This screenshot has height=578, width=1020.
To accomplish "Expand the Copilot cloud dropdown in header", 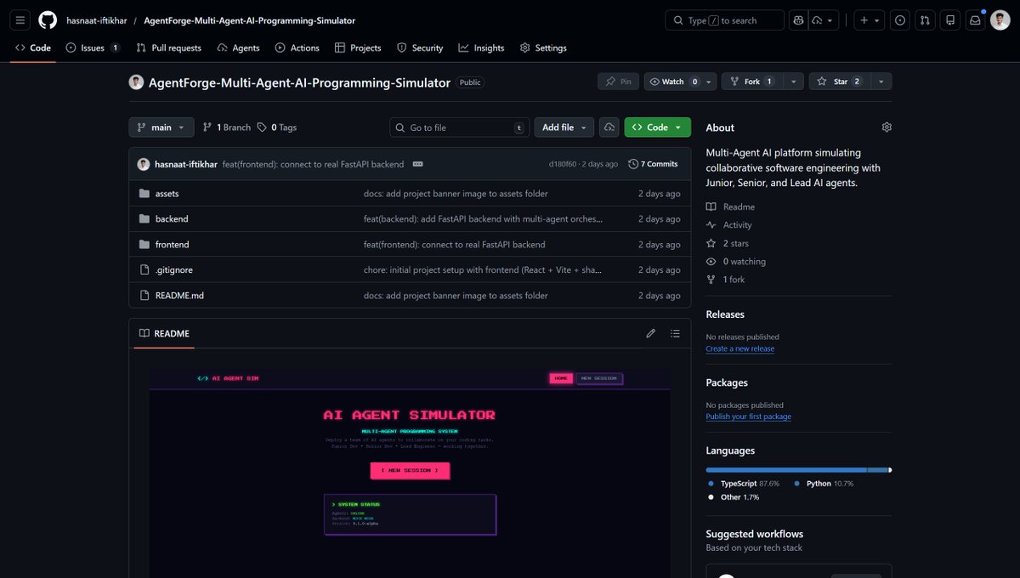I will click(x=824, y=20).
